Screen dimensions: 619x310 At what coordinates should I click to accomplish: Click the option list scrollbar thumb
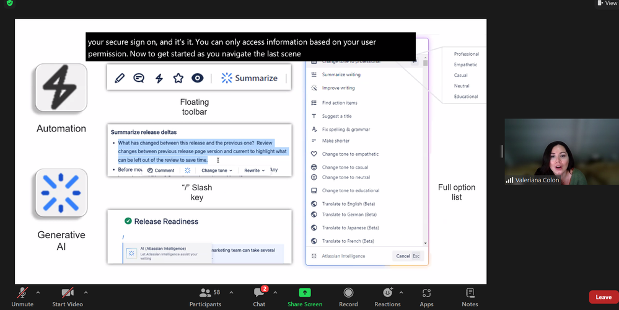click(x=425, y=63)
